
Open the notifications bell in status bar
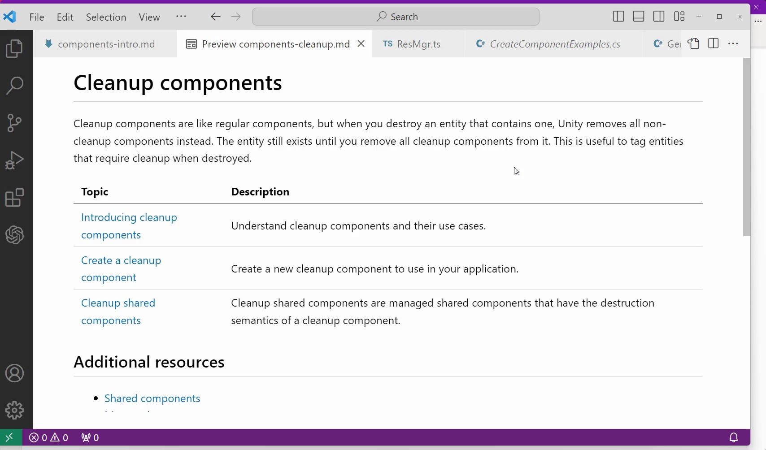point(734,437)
